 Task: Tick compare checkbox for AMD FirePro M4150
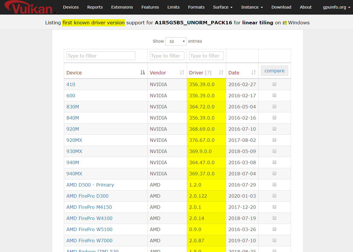274,207
